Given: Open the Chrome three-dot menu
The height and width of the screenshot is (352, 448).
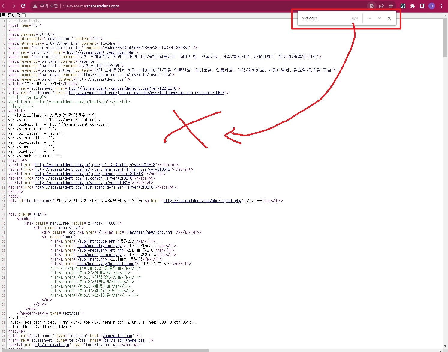Looking at the screenshot, I should 441,6.
